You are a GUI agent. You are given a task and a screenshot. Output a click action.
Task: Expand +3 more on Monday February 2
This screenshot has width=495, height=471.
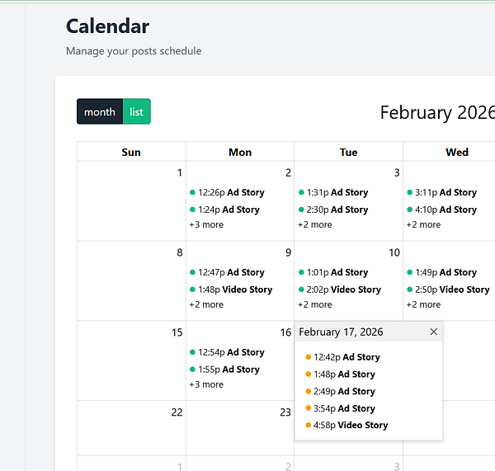pyautogui.click(x=206, y=224)
